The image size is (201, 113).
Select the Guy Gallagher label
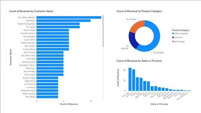coord(29,36)
